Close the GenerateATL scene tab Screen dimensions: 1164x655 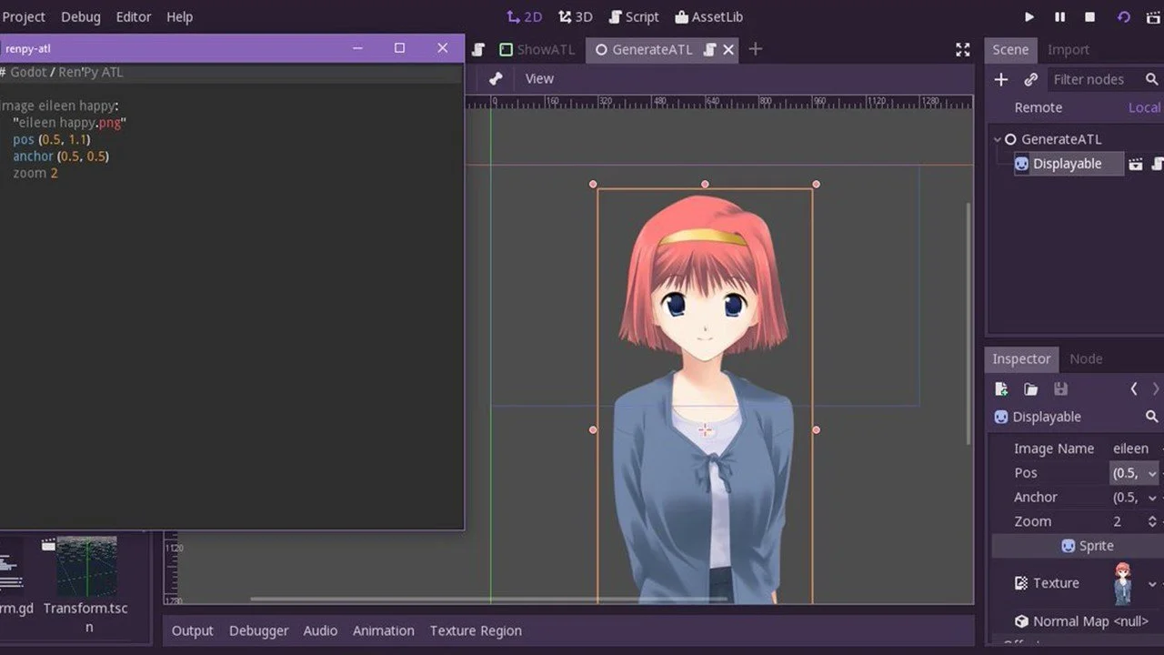[728, 50]
